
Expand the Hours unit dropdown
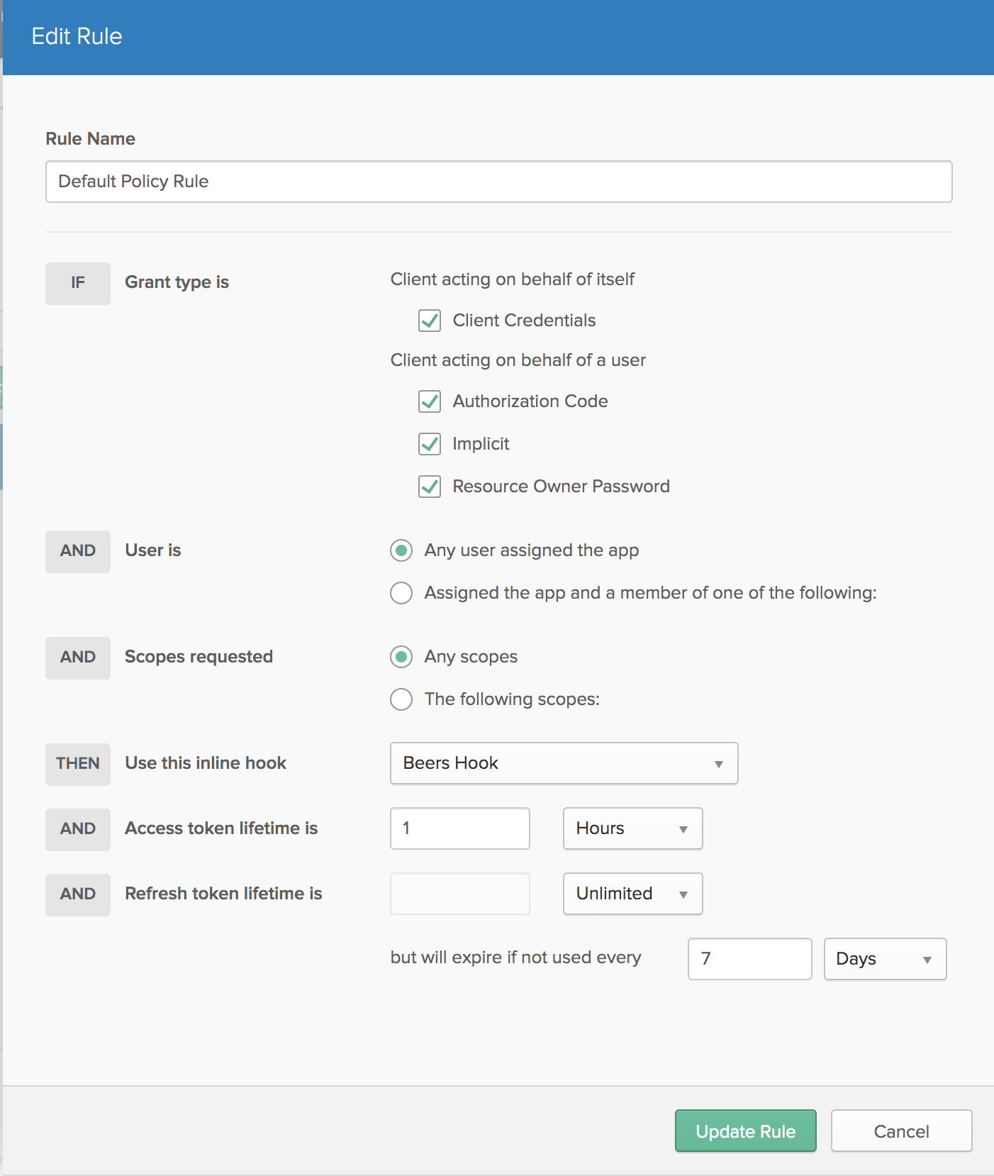[632, 828]
